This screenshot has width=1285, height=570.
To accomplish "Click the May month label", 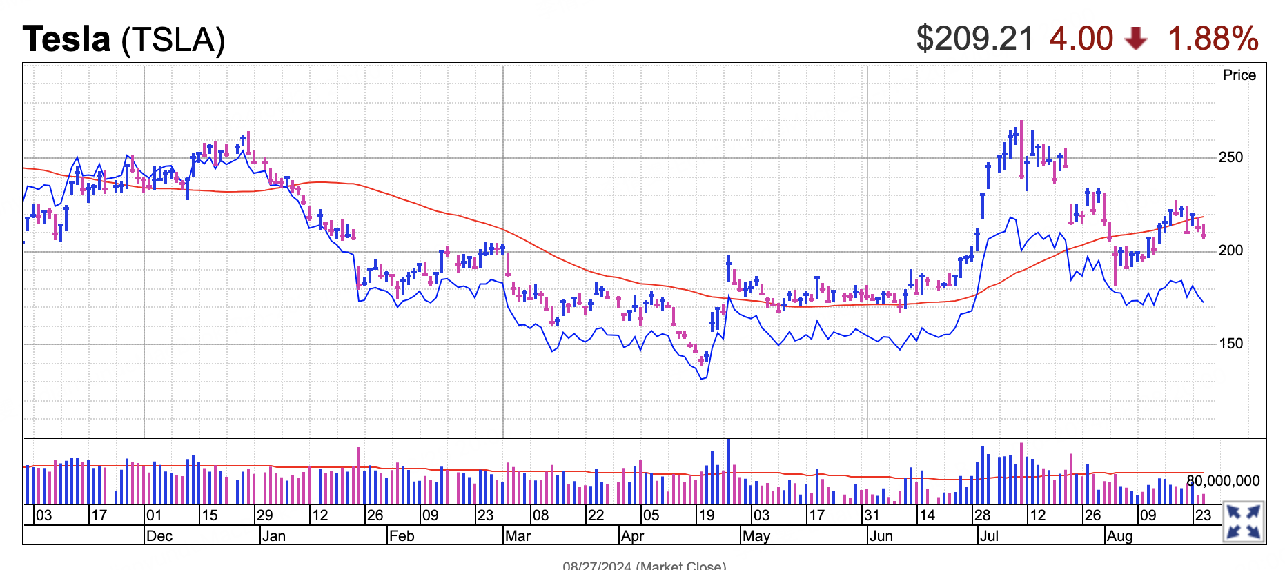I will tap(756, 536).
